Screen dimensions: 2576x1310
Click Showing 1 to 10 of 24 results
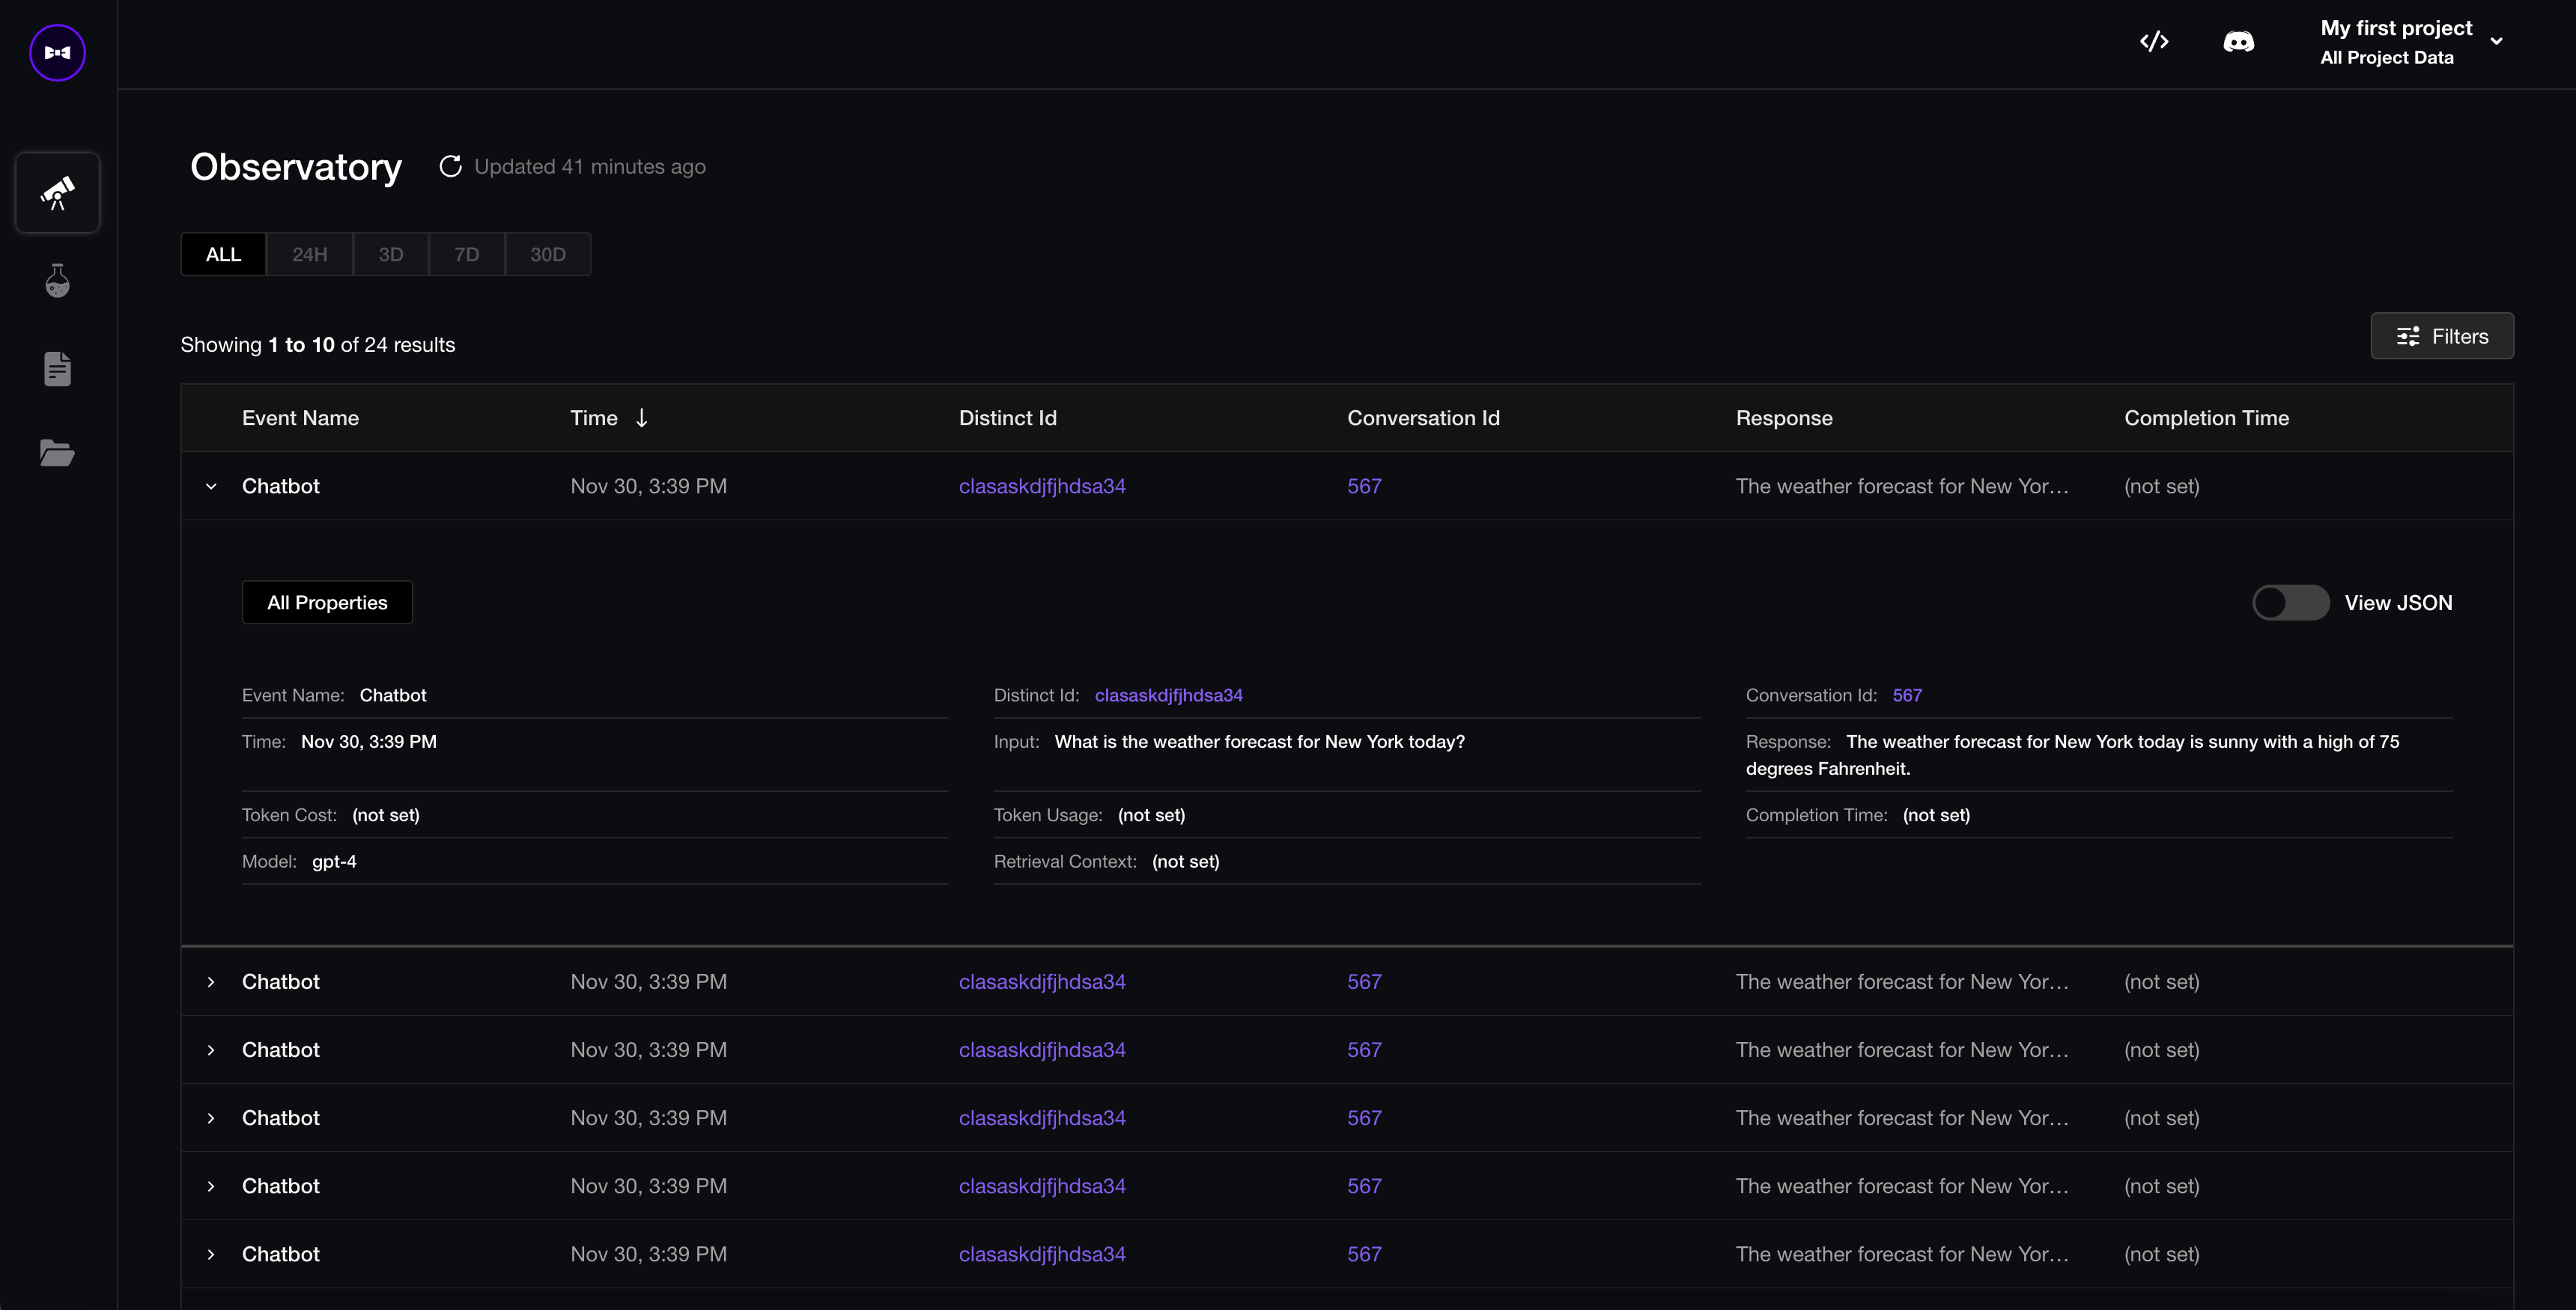[317, 344]
